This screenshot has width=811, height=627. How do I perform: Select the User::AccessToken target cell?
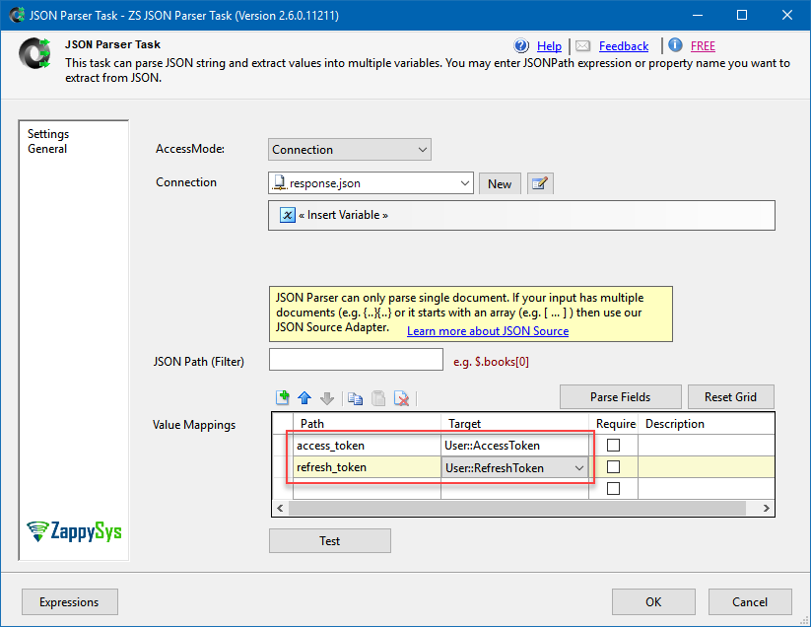[514, 446]
